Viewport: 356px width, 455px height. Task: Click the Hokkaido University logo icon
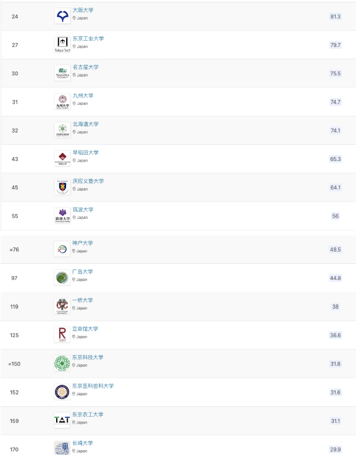tap(62, 130)
